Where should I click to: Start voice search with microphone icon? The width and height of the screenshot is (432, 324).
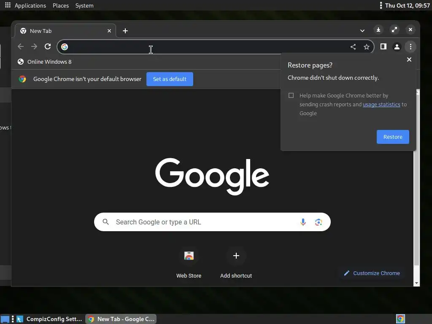click(x=303, y=222)
